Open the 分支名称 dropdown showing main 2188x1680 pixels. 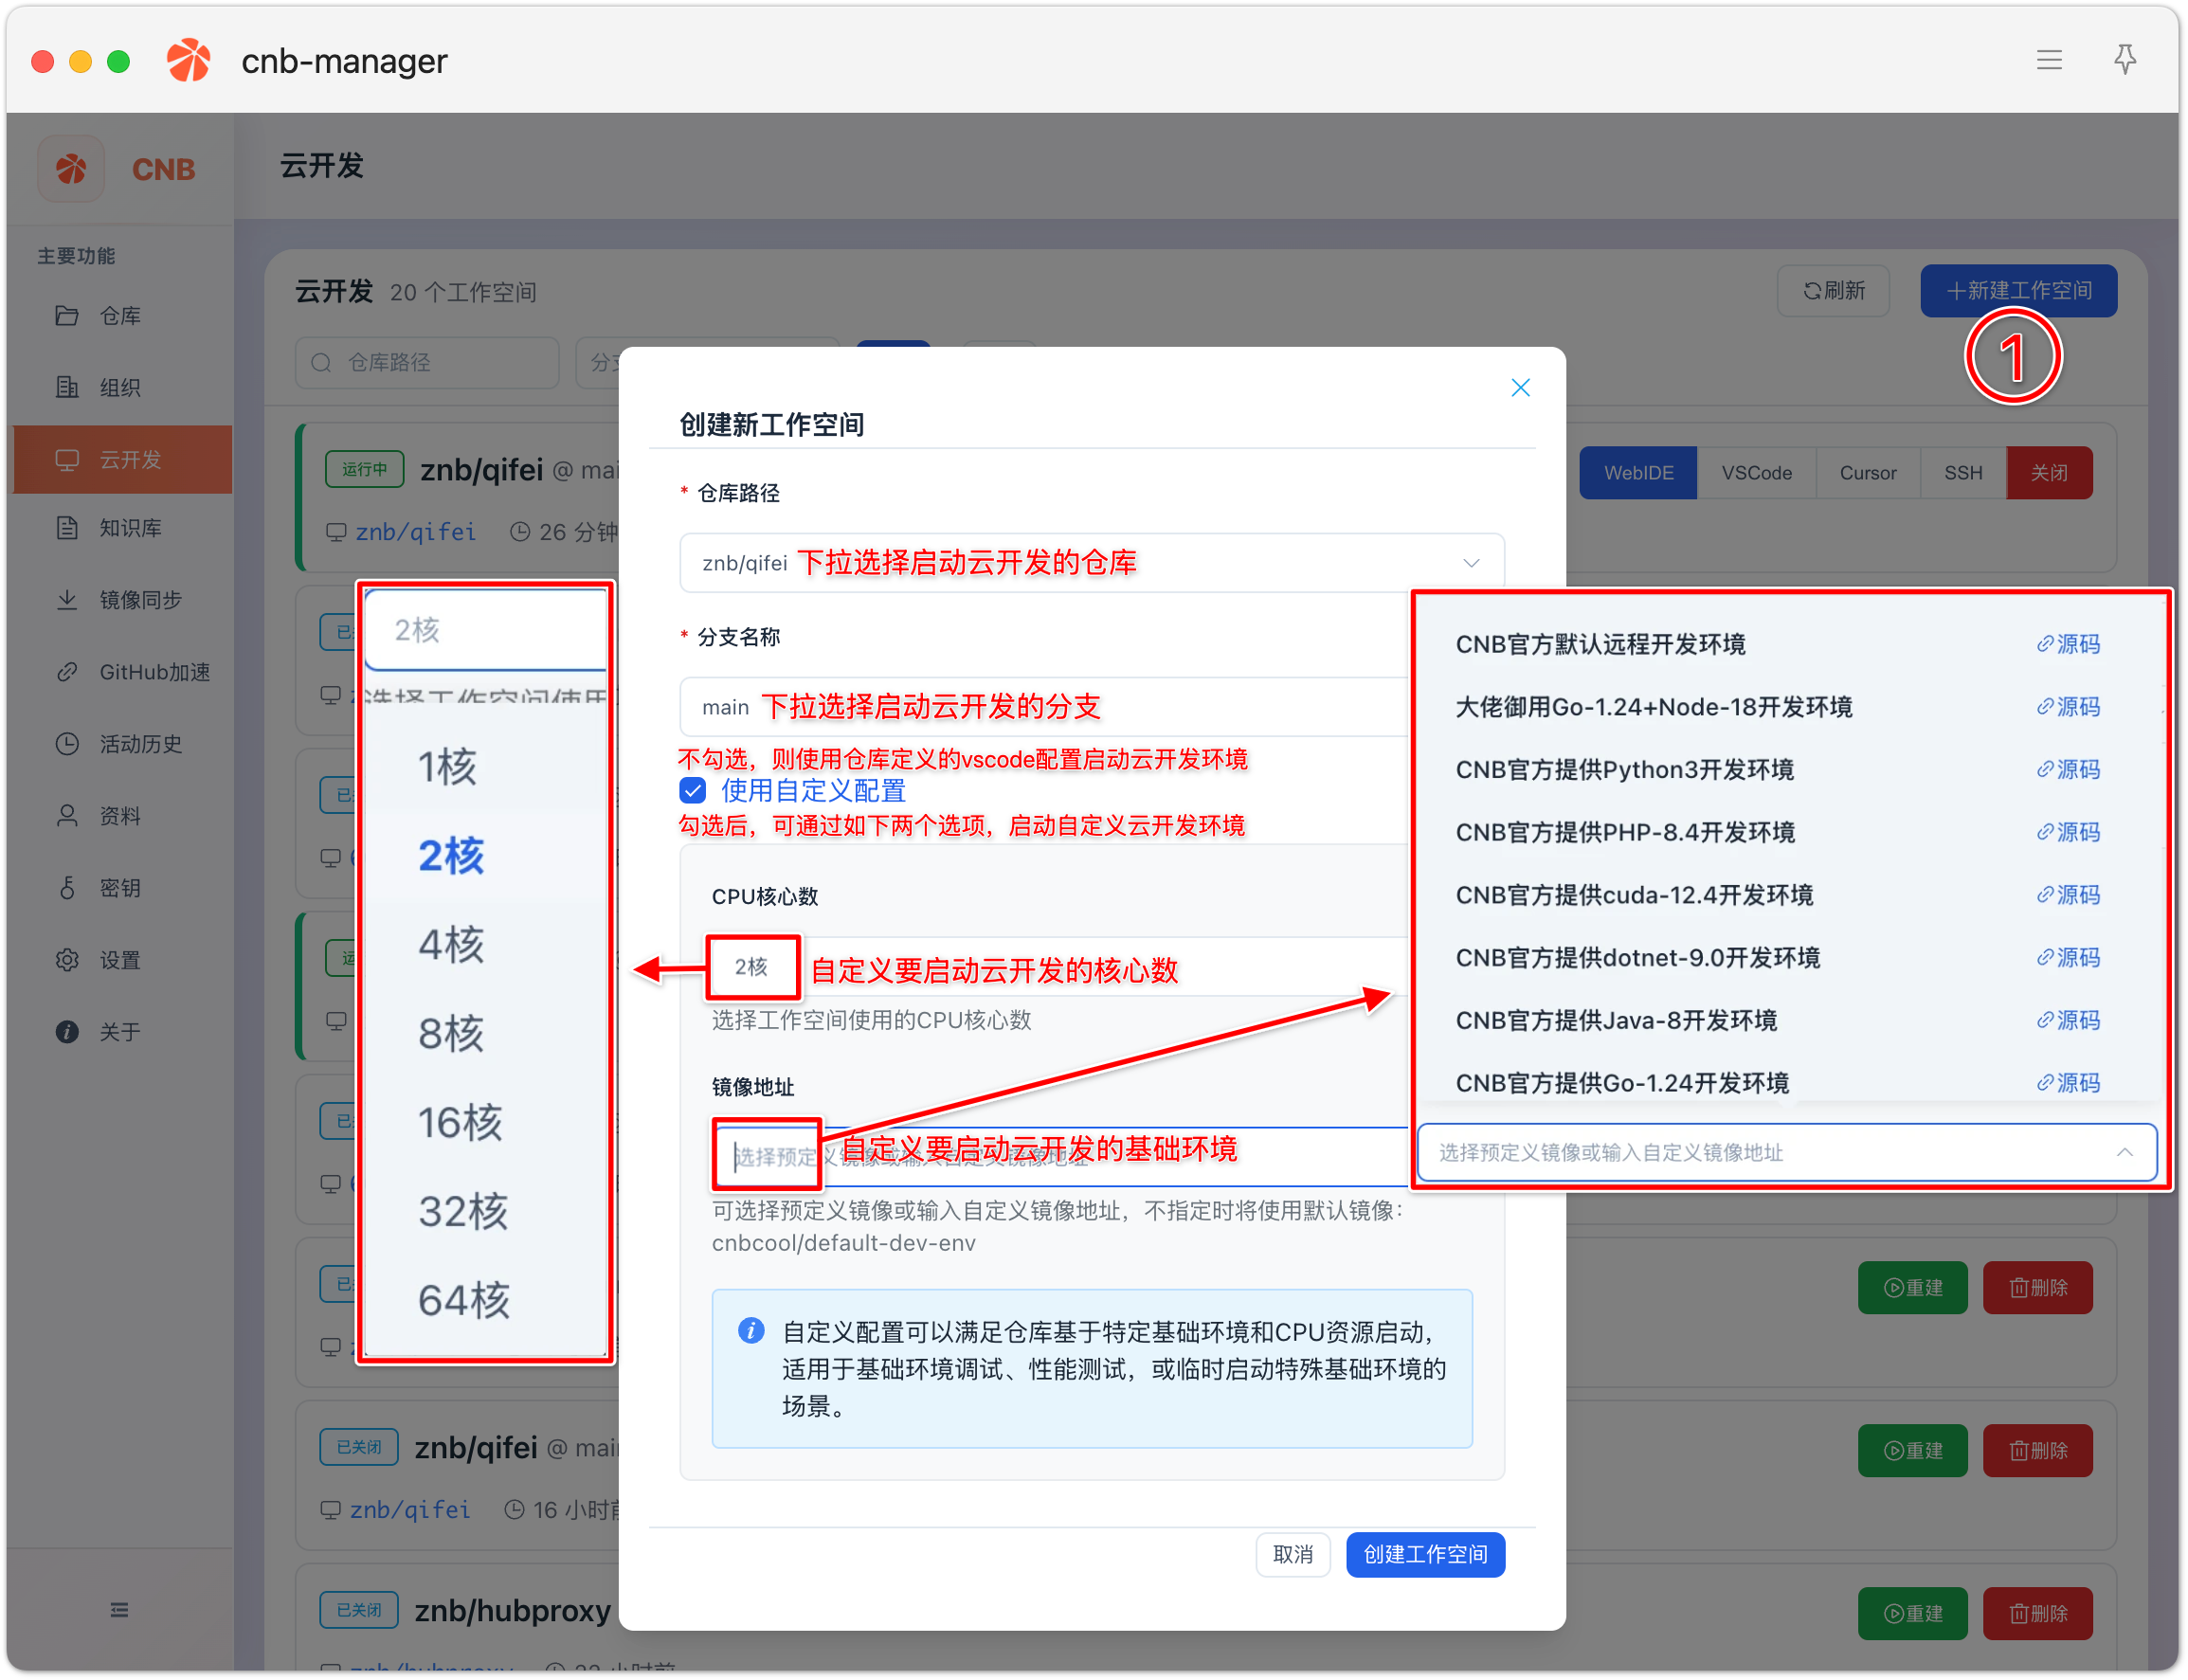tap(1044, 707)
